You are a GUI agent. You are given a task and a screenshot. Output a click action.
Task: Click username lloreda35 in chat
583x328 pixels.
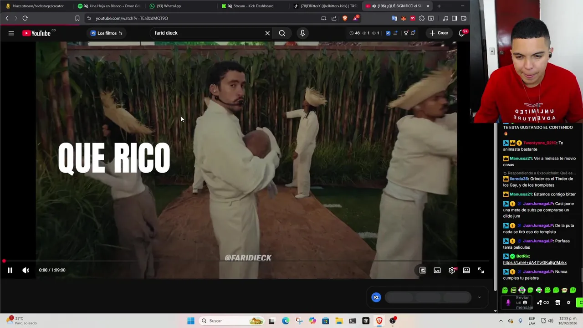coord(519,179)
